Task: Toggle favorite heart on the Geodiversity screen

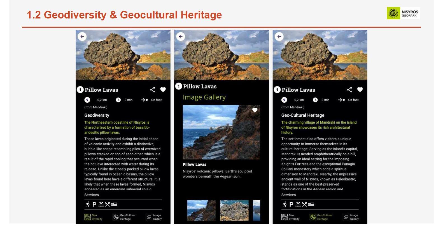Action: click(163, 90)
